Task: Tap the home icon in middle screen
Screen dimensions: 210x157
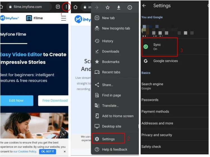Action: (x=75, y=7)
